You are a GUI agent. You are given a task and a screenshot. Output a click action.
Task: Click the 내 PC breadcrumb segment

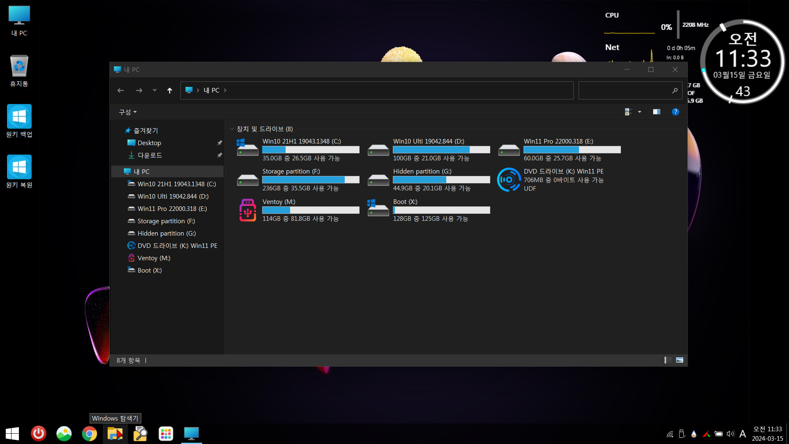[212, 90]
